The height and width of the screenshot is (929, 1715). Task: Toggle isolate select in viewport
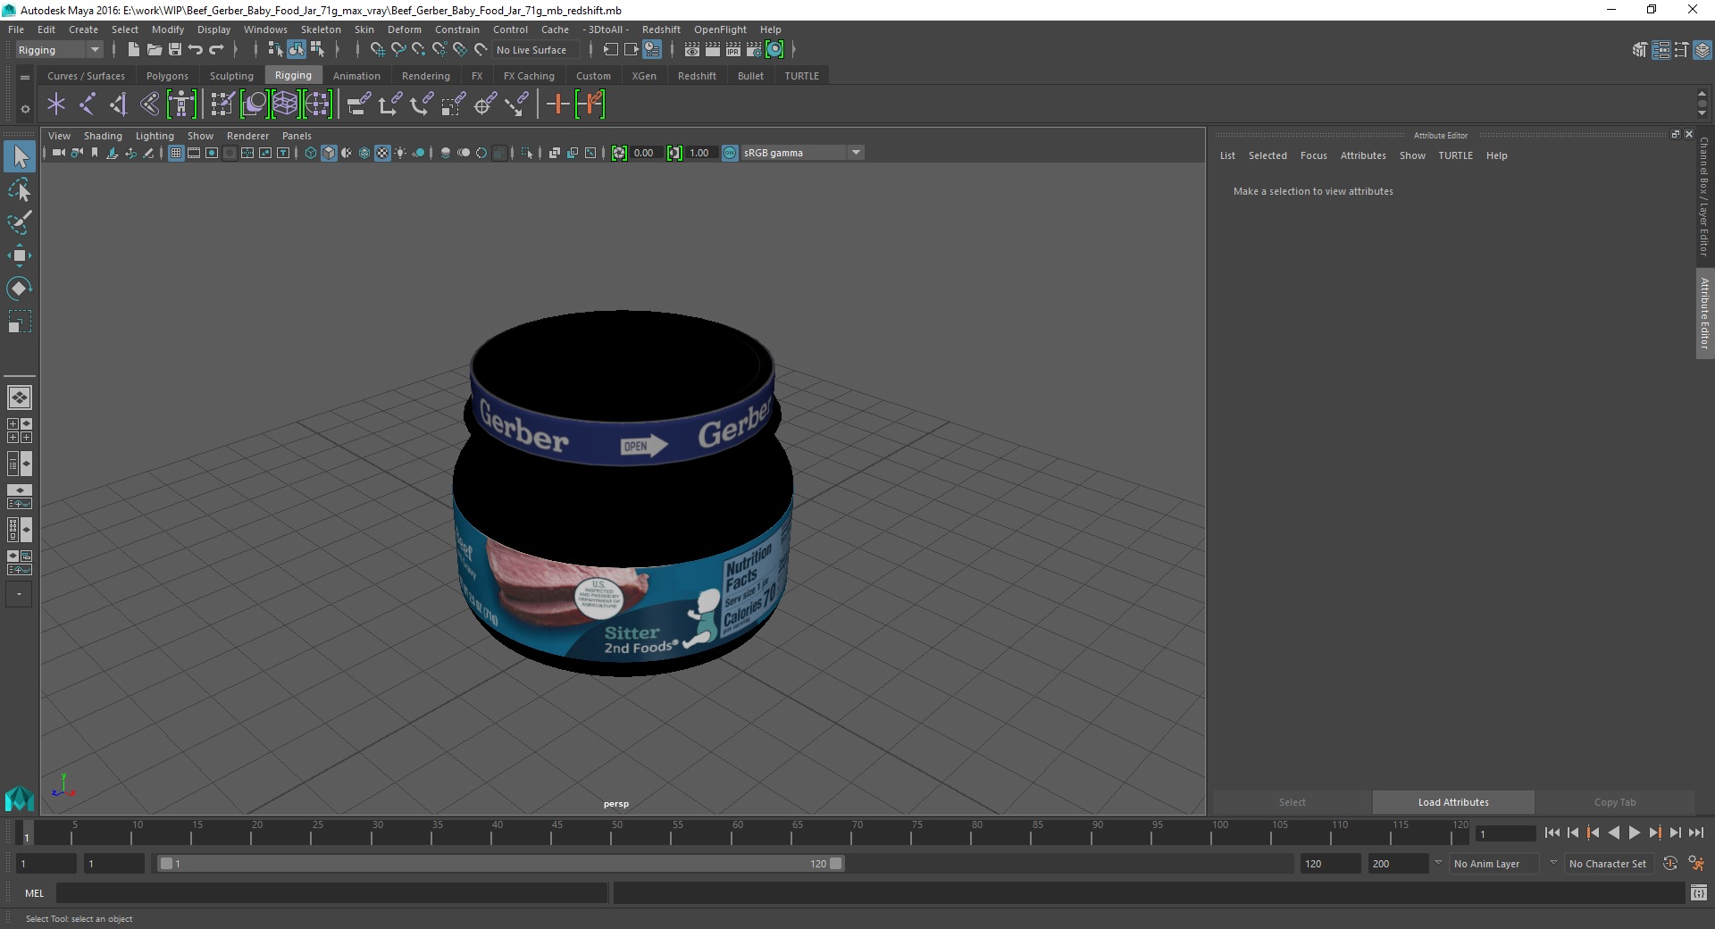tap(527, 153)
